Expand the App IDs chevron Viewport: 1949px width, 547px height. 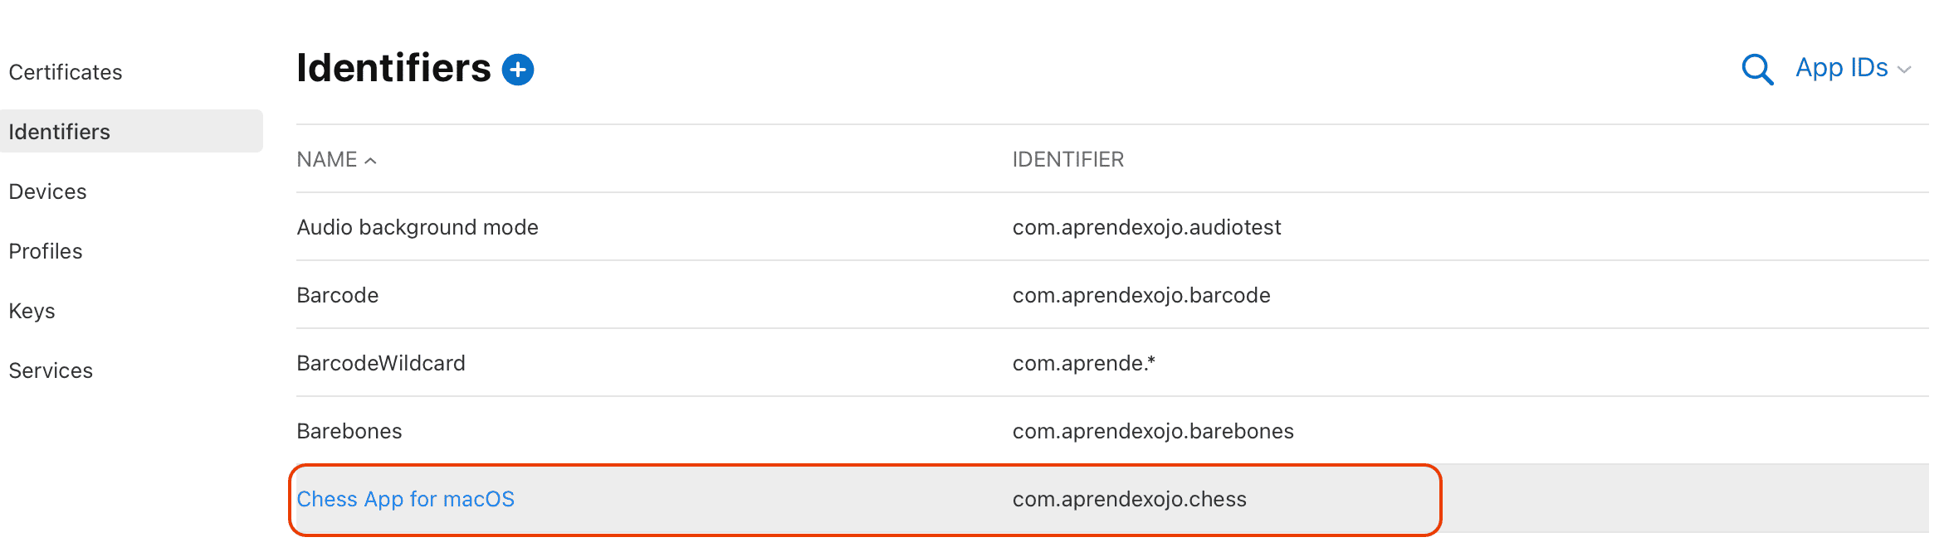[1905, 70]
